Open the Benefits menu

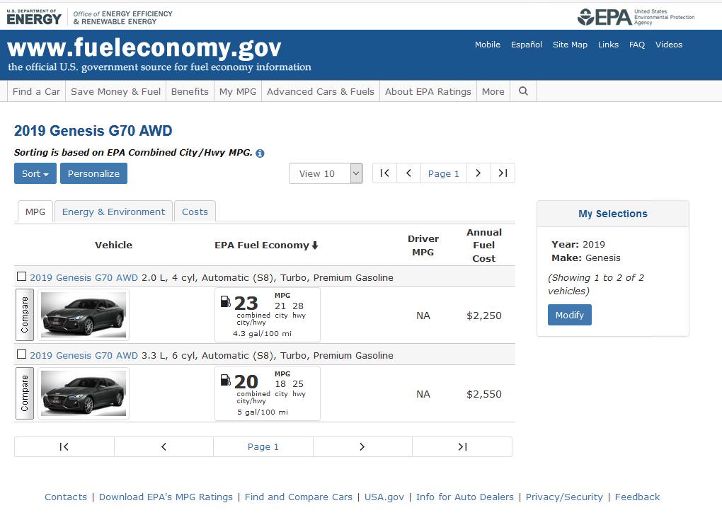coord(190,91)
